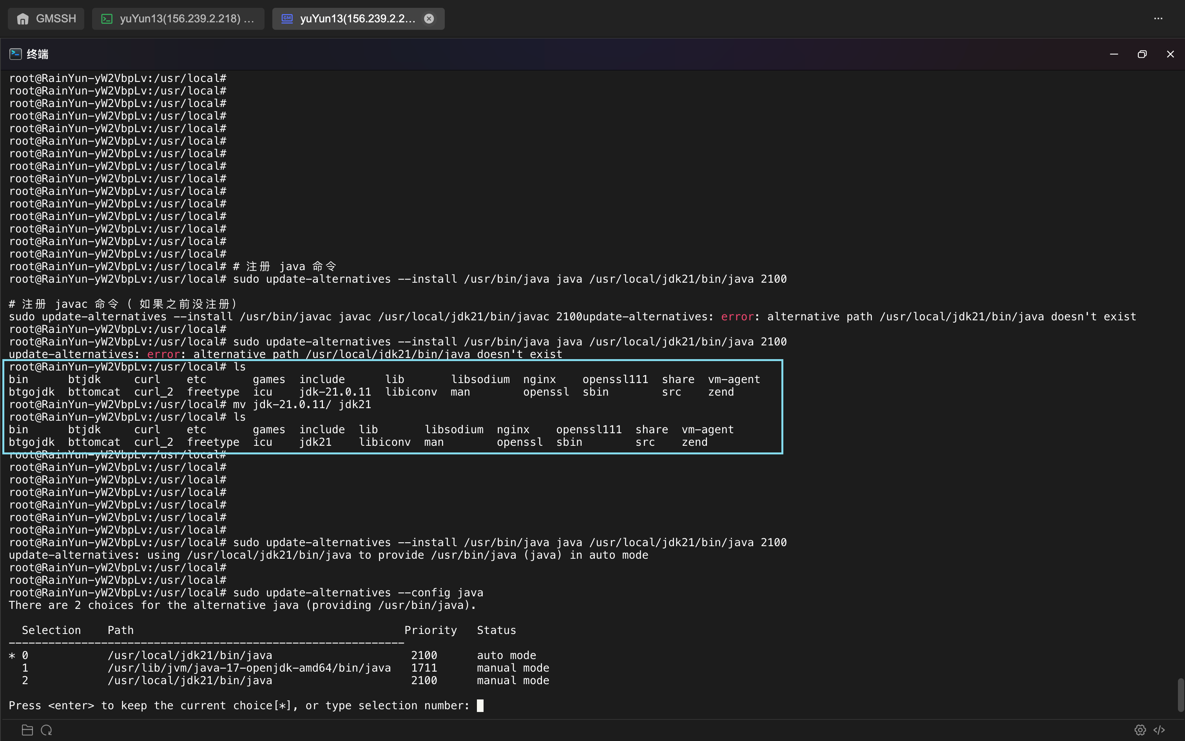The height and width of the screenshot is (741, 1185).
Task: Open the folder icon in bottom bar
Action: click(x=27, y=730)
